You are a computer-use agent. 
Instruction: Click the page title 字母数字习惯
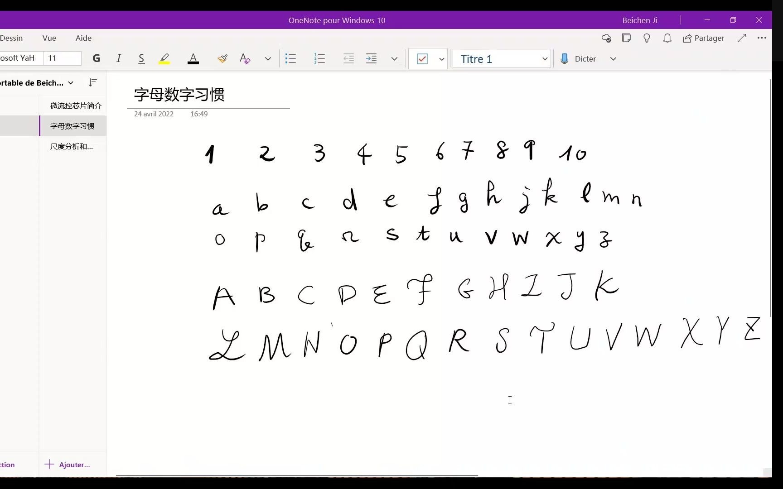coord(179,95)
